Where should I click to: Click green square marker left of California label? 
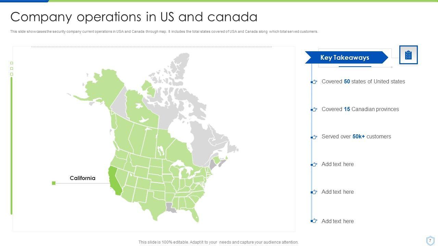54,183
